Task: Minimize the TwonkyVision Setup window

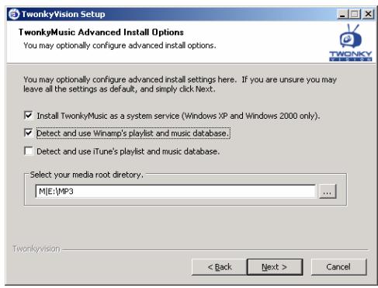Action: pos(342,14)
